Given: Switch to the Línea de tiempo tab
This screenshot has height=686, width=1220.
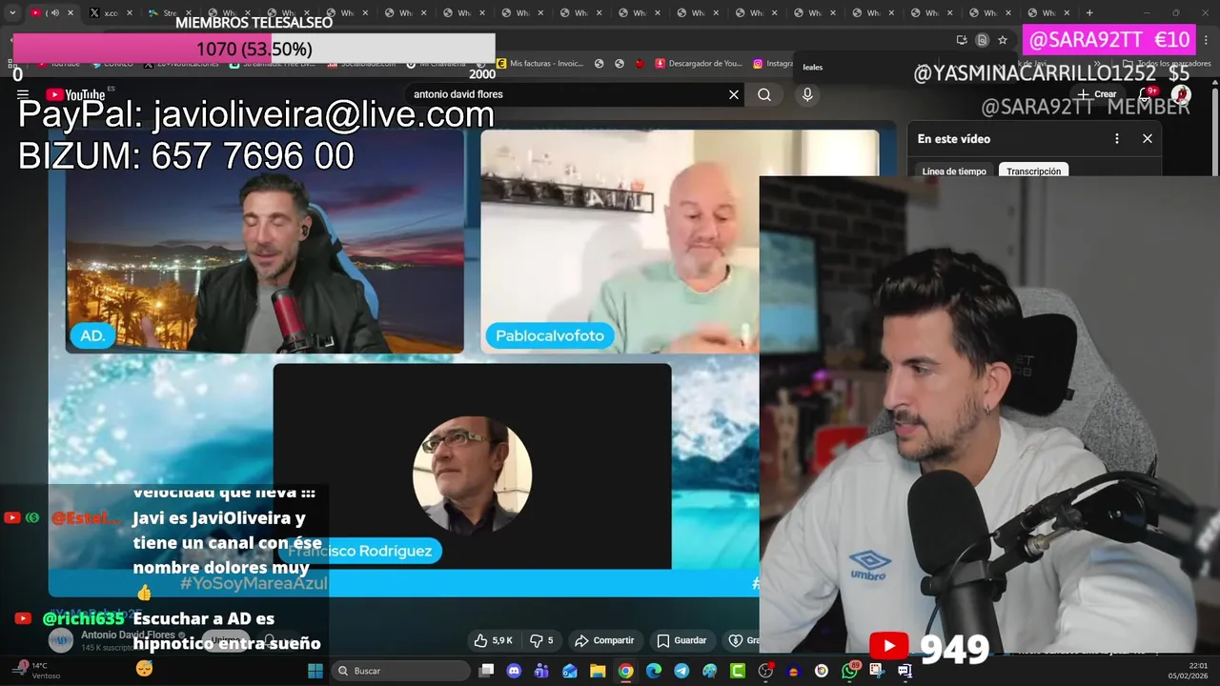Looking at the screenshot, I should pyautogui.click(x=954, y=171).
